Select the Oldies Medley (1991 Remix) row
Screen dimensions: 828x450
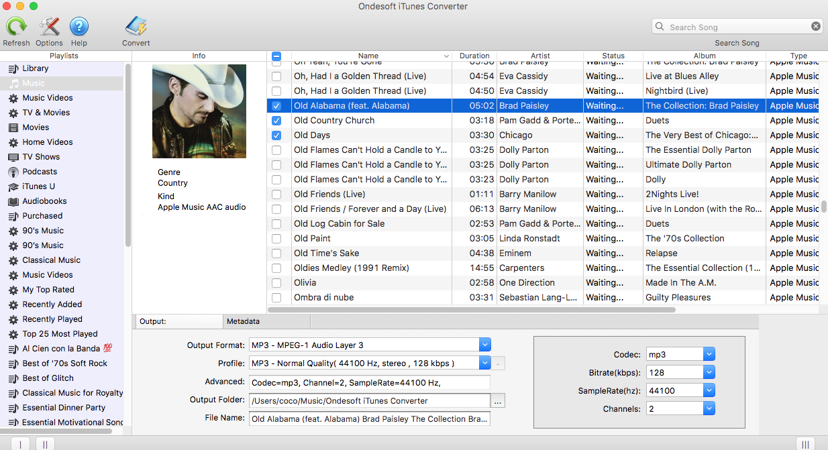[544, 268]
